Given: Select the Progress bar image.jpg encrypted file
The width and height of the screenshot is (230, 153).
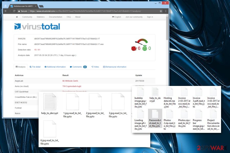Looking at the screenshot, I should (199, 120).
